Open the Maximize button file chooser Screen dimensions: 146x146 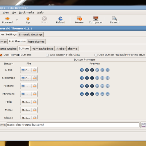[x=29, y=78]
